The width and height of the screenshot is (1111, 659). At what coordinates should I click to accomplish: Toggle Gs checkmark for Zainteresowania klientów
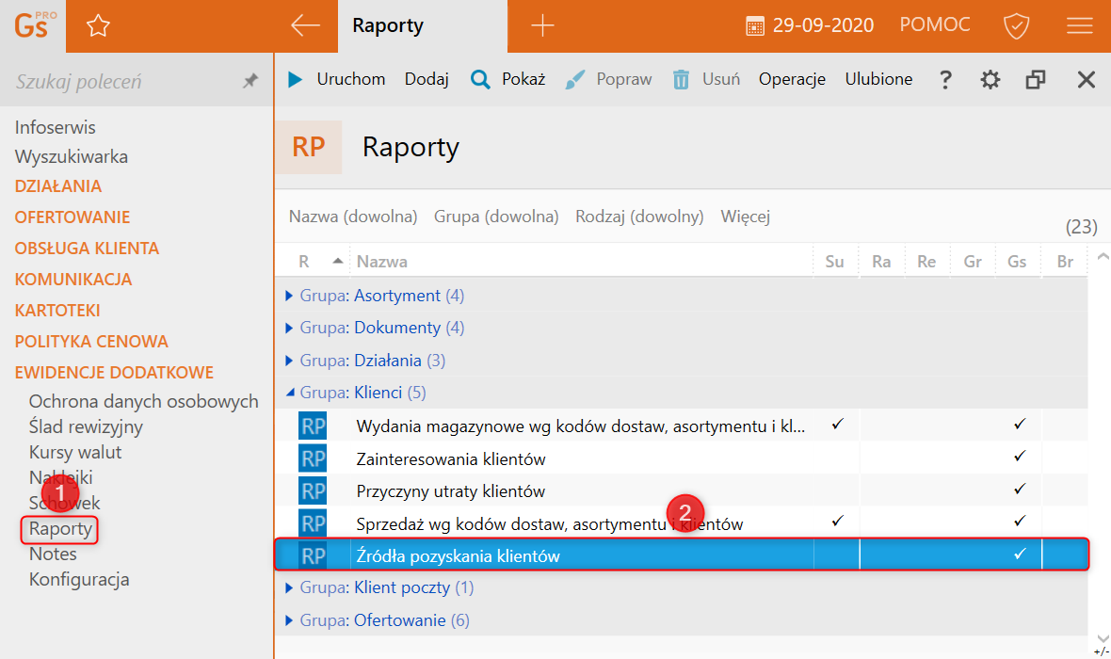[x=1019, y=458]
